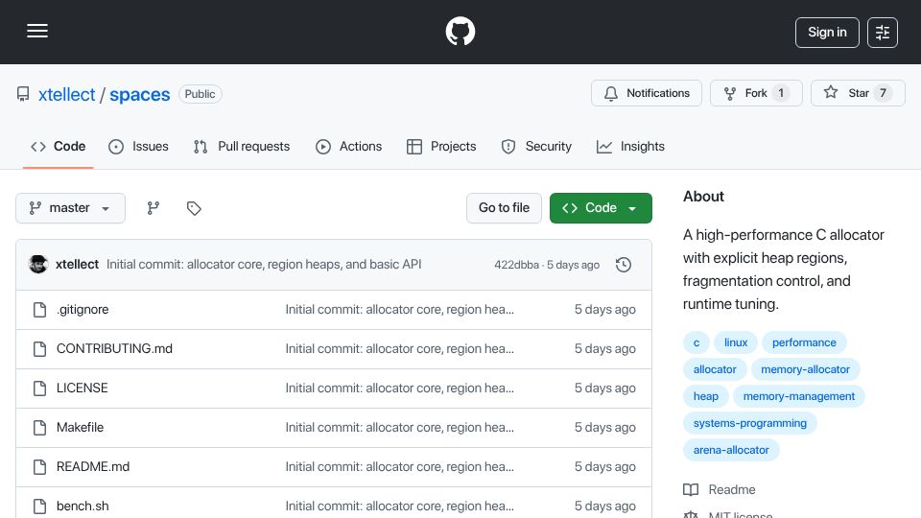Select the memory-allocator topic tag
The width and height of the screenshot is (921, 518).
(x=805, y=369)
